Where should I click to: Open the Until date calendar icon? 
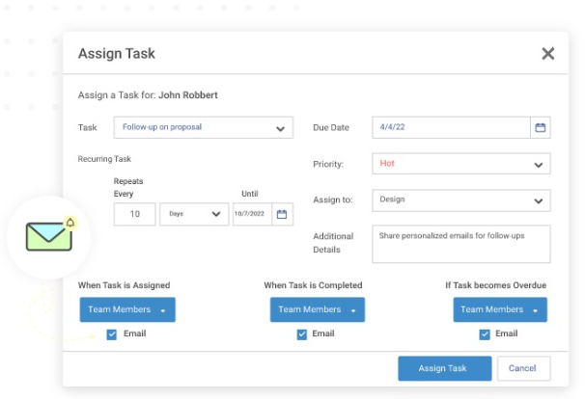point(282,214)
